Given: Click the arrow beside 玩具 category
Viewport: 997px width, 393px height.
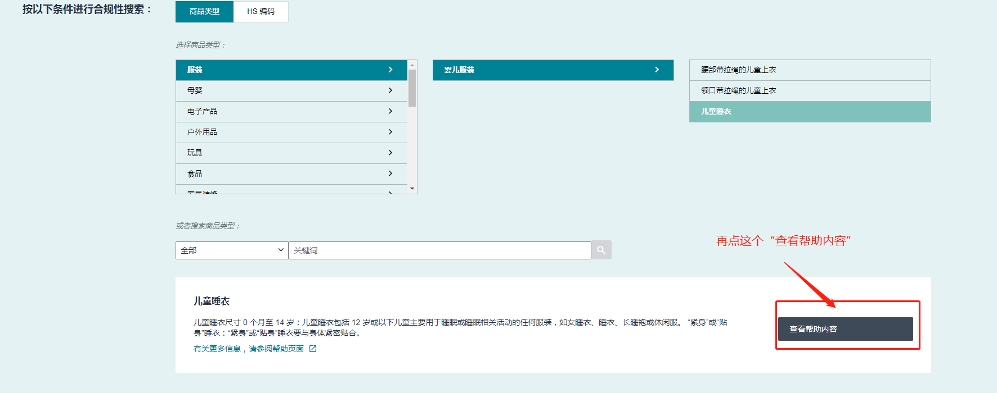Looking at the screenshot, I should click(x=390, y=153).
